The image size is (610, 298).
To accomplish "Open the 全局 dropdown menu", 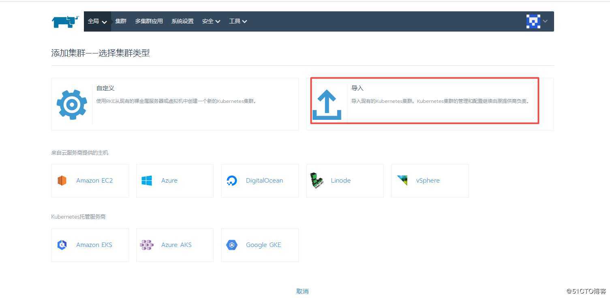I will pos(97,21).
